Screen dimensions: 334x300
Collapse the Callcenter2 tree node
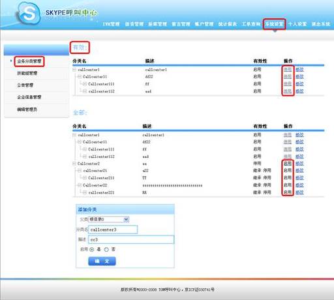pyautogui.click(x=74, y=164)
